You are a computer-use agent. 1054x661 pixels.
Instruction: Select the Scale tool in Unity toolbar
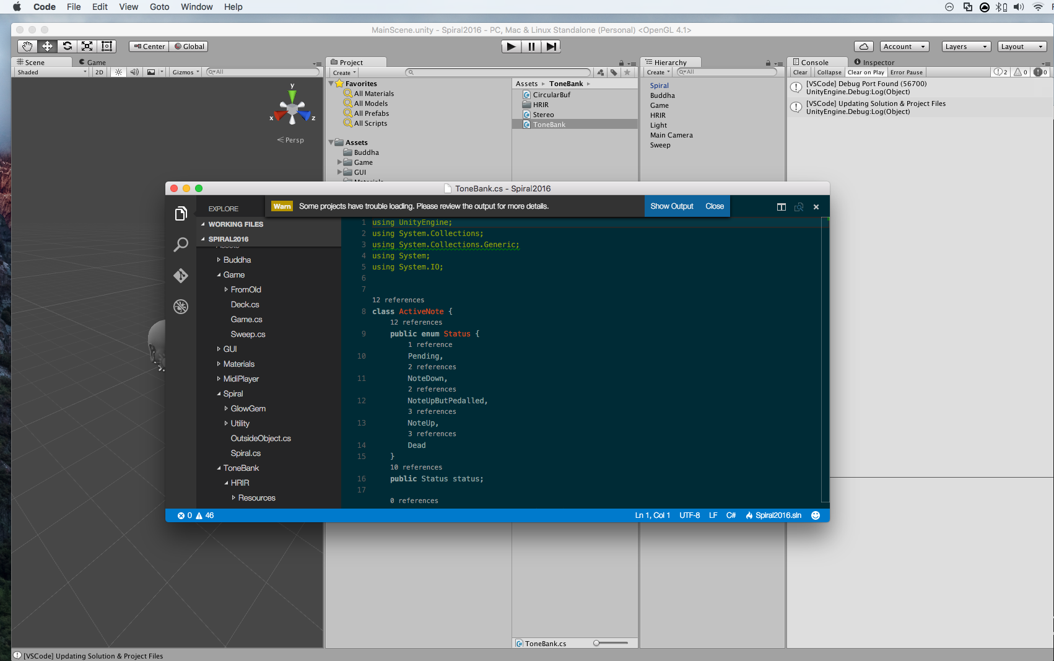(x=87, y=46)
